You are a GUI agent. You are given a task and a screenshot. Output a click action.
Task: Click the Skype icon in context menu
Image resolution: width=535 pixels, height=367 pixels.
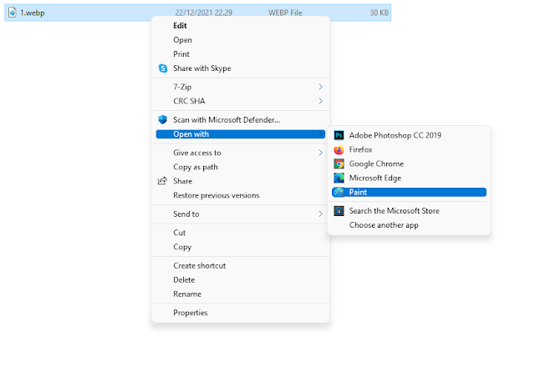(163, 68)
